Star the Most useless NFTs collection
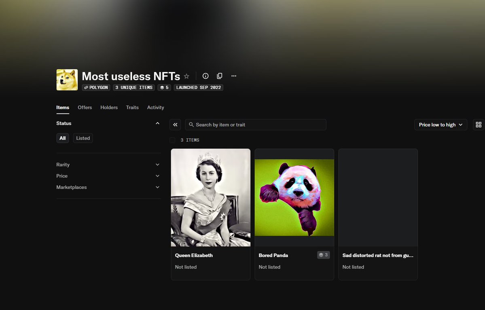 tap(186, 76)
